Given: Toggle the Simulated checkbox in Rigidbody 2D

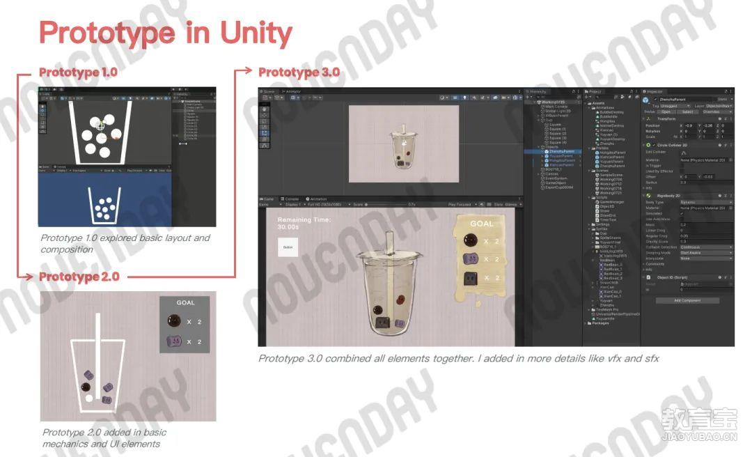Looking at the screenshot, I should point(682,214).
